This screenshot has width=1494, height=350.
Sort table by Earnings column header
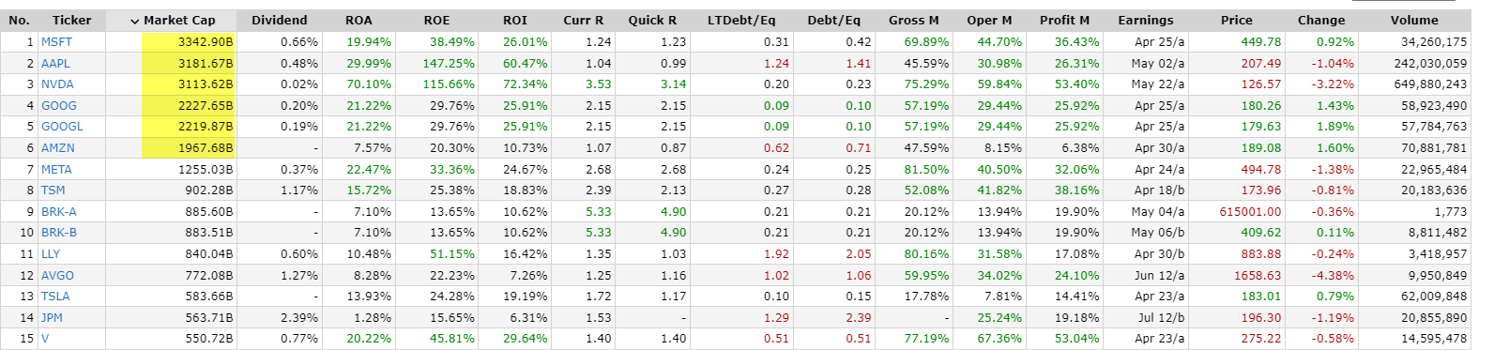(x=1146, y=20)
